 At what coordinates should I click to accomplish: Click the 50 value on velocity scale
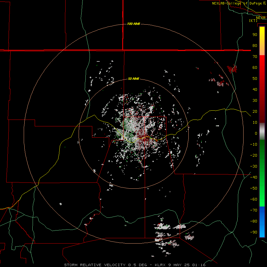(x=255, y=79)
